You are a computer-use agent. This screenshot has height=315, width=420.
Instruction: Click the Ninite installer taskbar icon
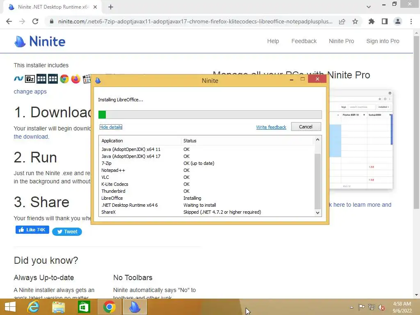[135, 307]
